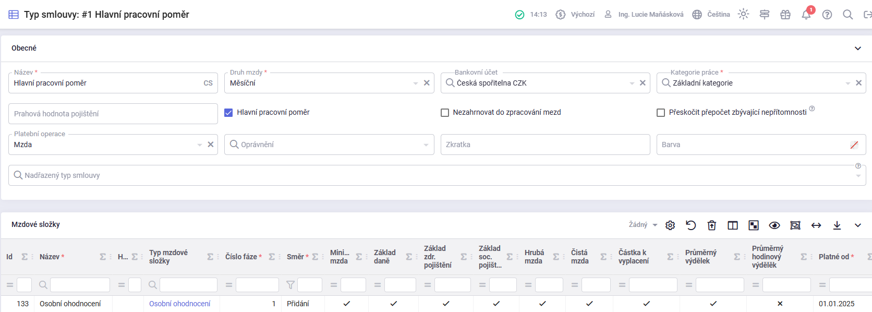This screenshot has height=312, width=872.
Task: Toggle the light/dark theme sun icon
Action: coord(743,15)
